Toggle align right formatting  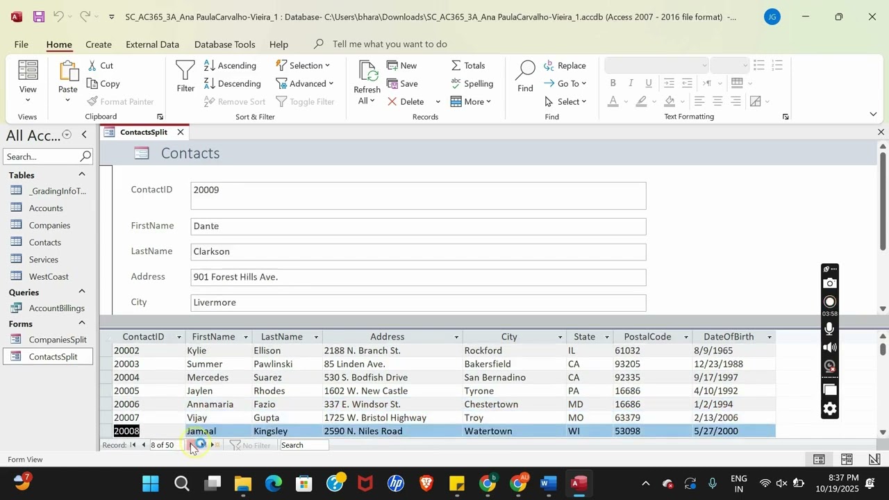736,101
